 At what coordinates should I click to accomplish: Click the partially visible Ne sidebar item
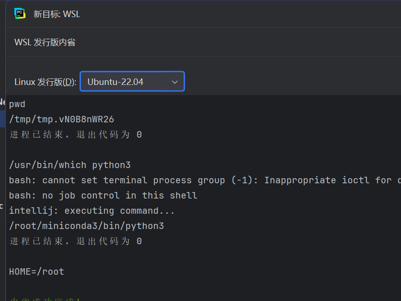pyautogui.click(x=2, y=102)
